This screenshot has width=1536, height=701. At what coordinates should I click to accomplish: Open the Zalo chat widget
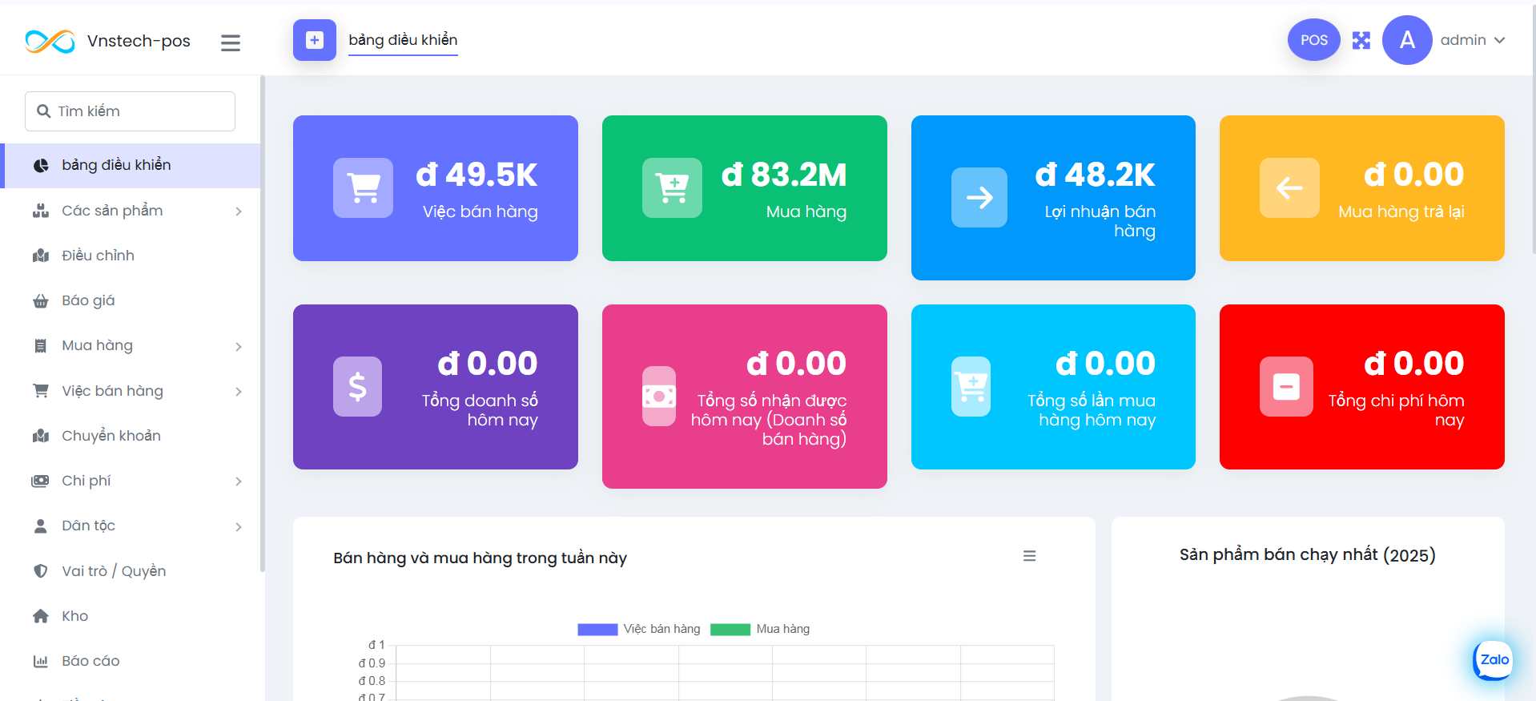tap(1494, 660)
